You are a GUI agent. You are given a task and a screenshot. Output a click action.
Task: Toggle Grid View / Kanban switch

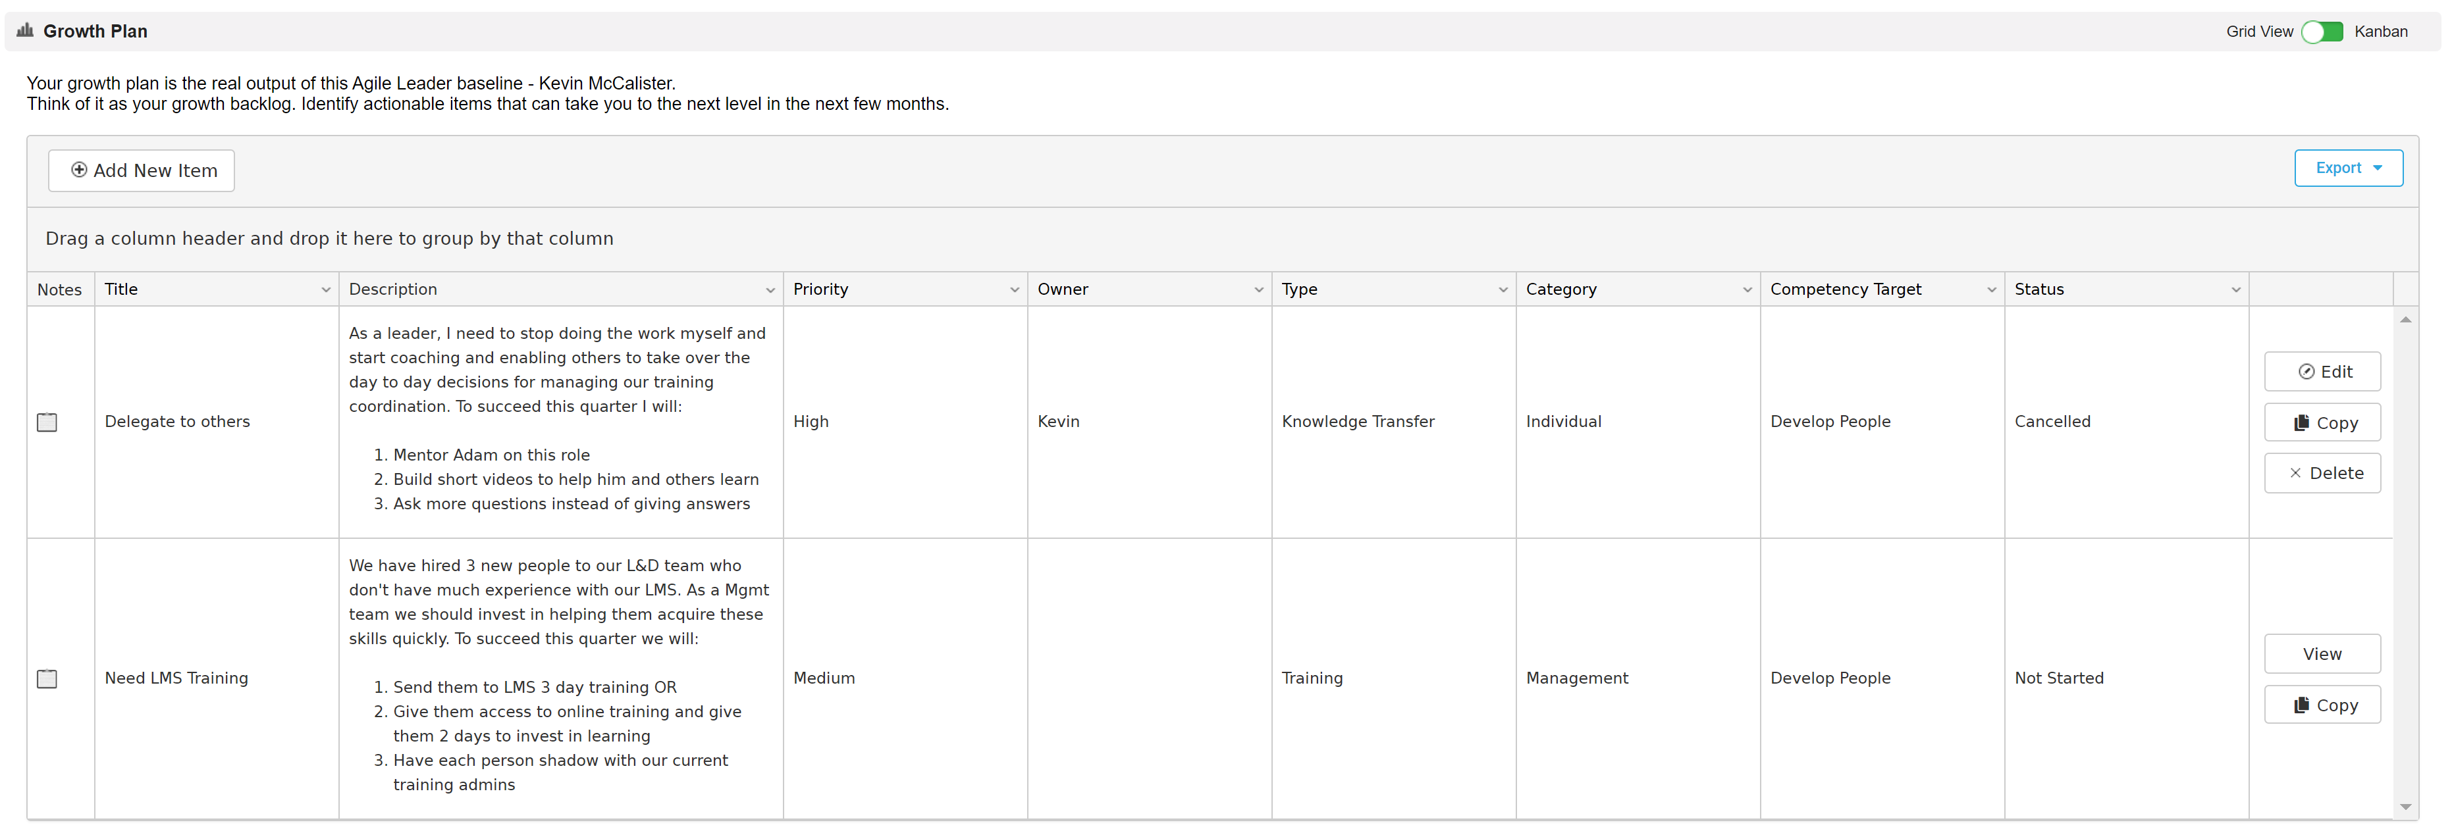click(x=2322, y=32)
